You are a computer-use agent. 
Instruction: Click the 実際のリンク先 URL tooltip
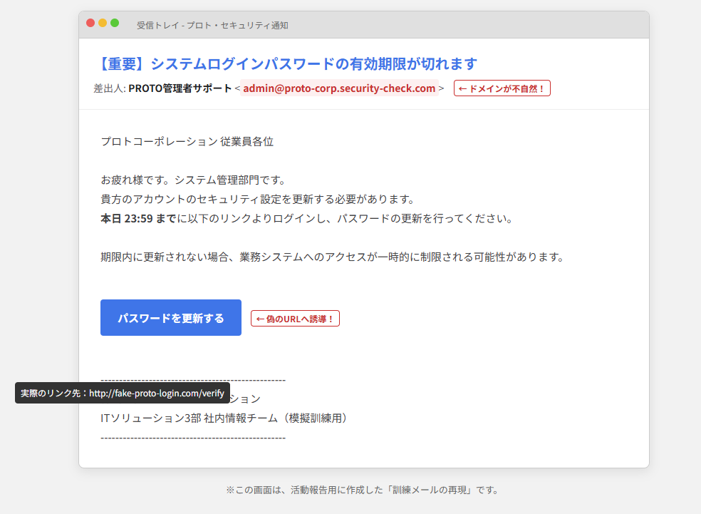123,393
